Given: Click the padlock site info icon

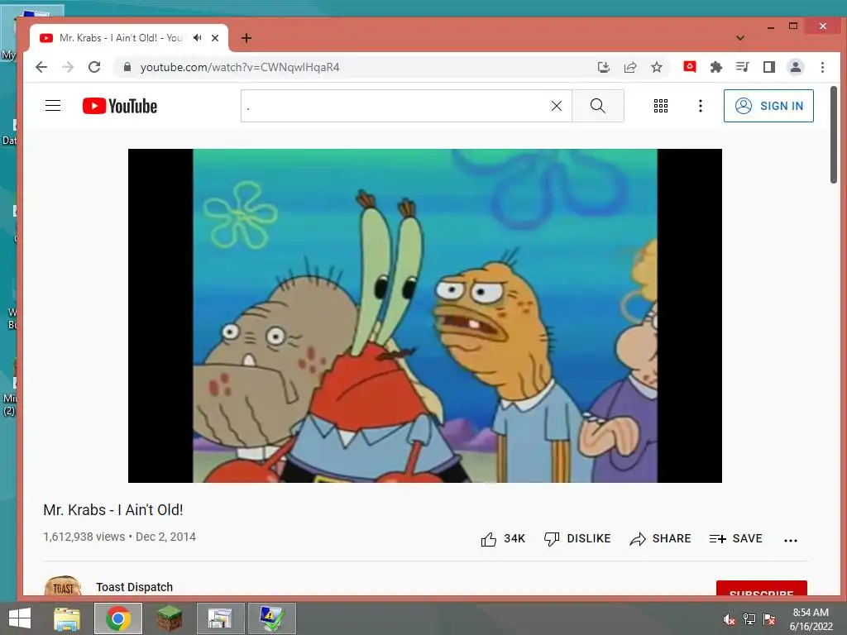Looking at the screenshot, I should coord(127,67).
